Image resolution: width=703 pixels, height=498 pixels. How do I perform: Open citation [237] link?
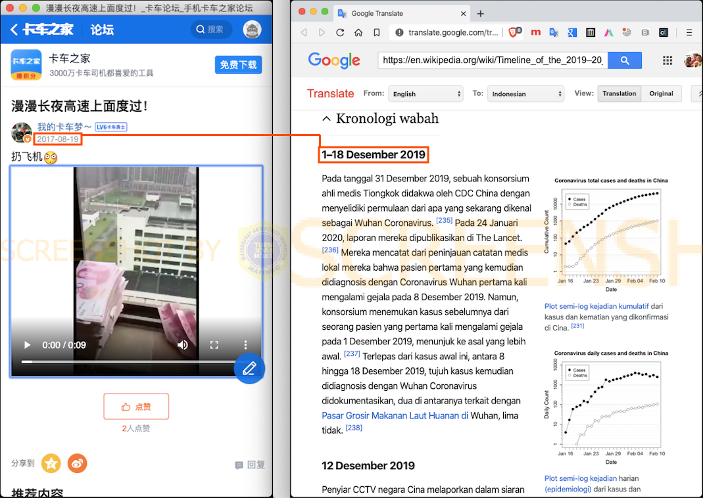[x=352, y=353]
